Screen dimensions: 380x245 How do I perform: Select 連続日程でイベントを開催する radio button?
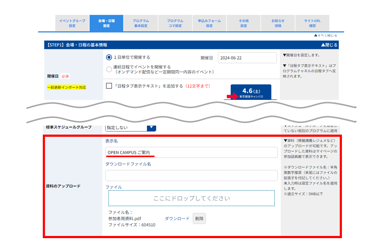109,69
